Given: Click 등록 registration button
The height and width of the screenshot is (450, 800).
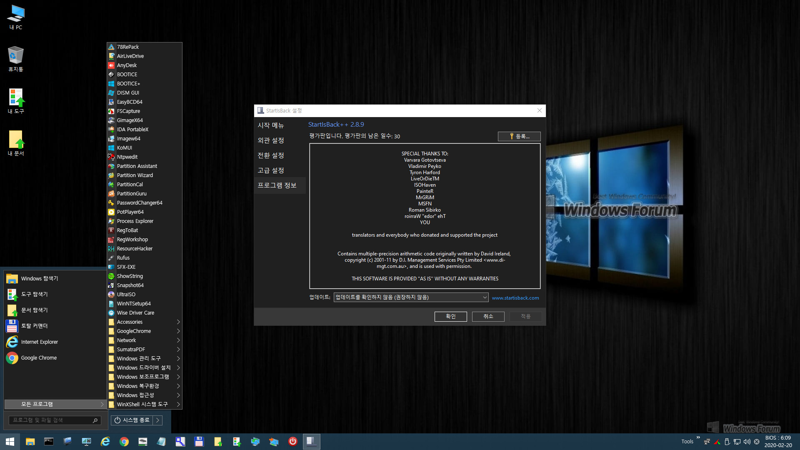Looking at the screenshot, I should click(519, 136).
